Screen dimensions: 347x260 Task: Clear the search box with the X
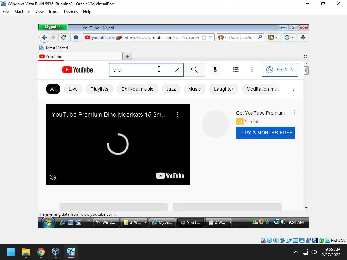177,70
